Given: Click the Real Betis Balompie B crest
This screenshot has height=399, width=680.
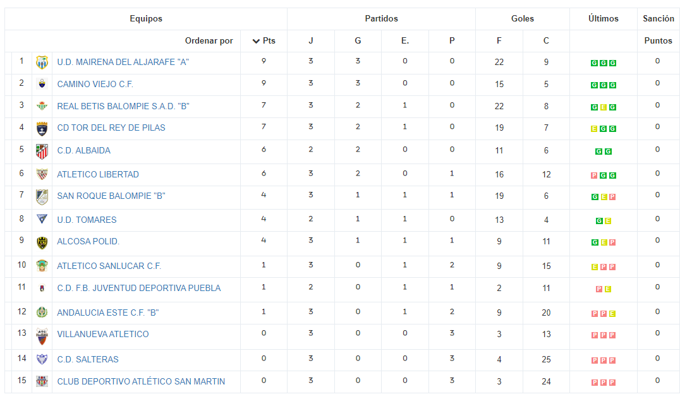Looking at the screenshot, I should pyautogui.click(x=42, y=105).
